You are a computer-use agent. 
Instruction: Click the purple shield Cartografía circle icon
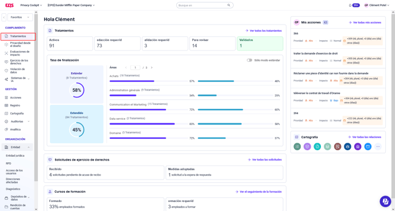[307, 147]
